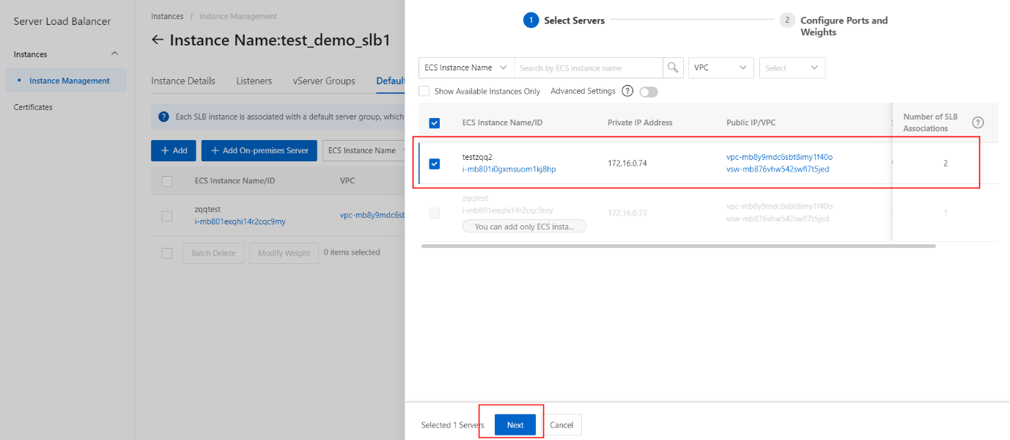Viewport: 1010px width, 440px height.
Task: Click the search magnifier icon
Action: click(673, 67)
